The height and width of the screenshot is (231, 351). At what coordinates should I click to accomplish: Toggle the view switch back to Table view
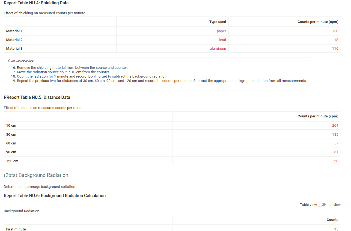(x=322, y=204)
